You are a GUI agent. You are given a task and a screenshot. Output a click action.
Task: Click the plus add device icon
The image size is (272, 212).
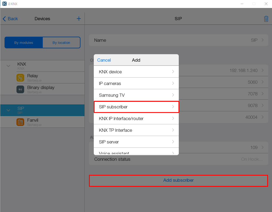click(x=79, y=19)
